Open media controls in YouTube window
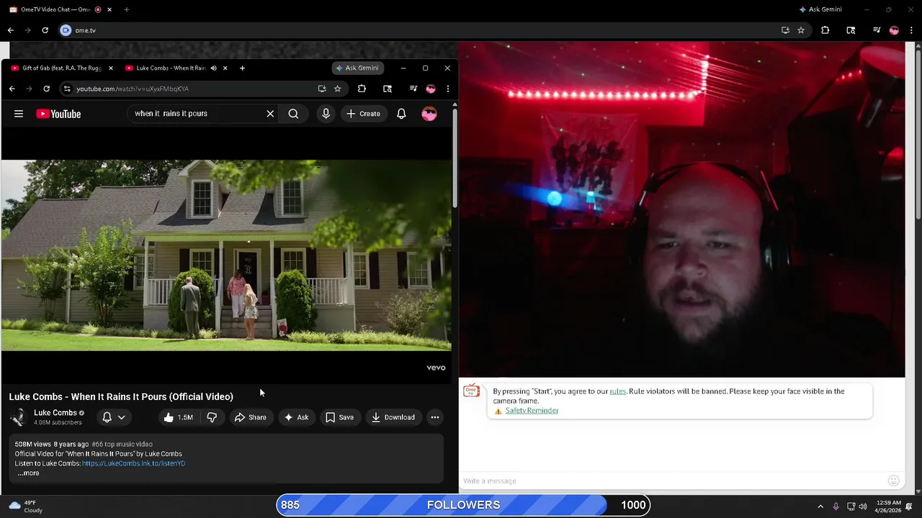Screen dimensions: 922x518 pos(413,88)
